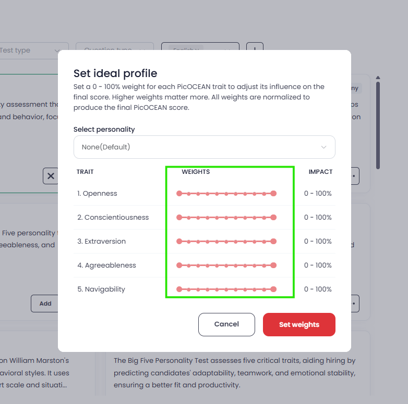Click the Navigability slider's left handle
408x404 pixels.
(x=179, y=289)
